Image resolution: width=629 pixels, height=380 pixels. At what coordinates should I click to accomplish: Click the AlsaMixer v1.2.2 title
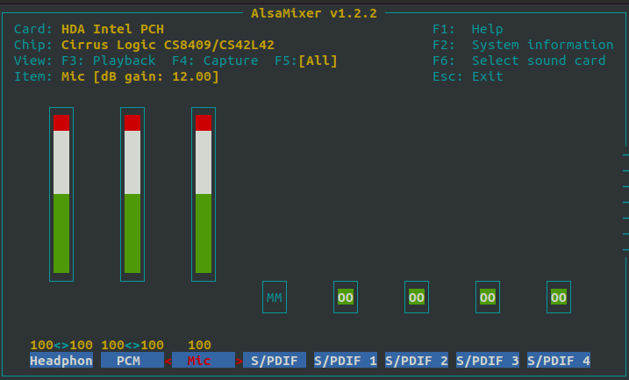pyautogui.click(x=314, y=13)
